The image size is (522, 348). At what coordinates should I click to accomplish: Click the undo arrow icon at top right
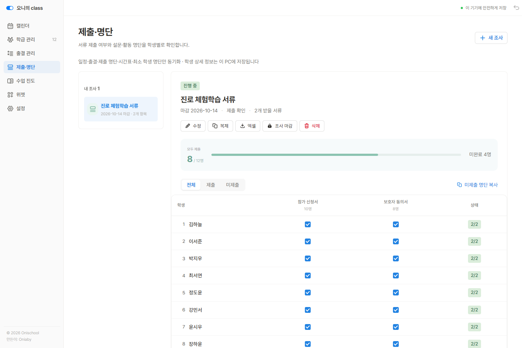click(516, 8)
